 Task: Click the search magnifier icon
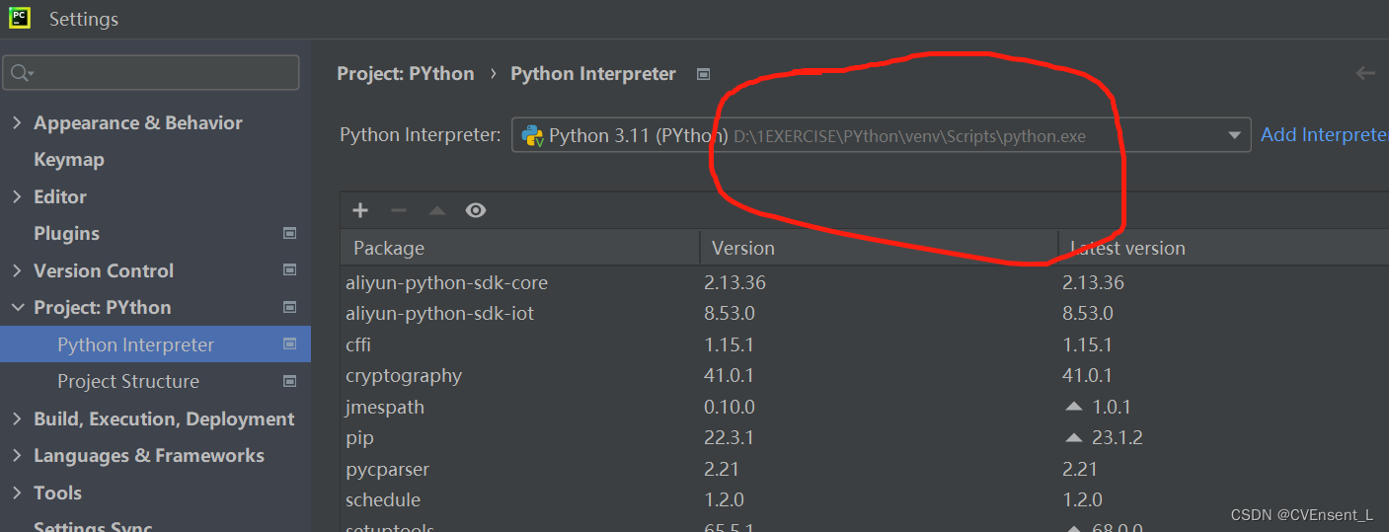pos(21,73)
